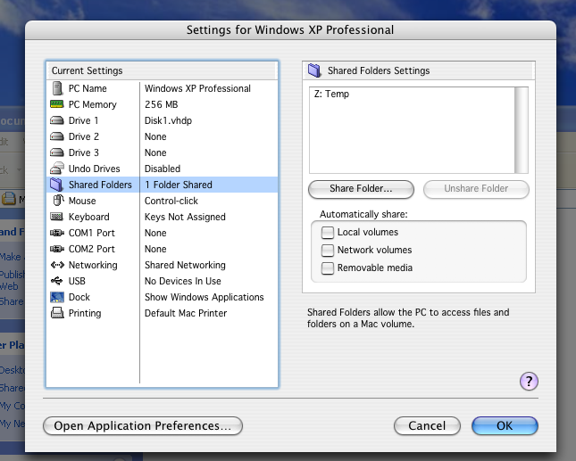The image size is (576, 461).
Task: Toggle the Removable media checkbox
Action: (x=328, y=268)
